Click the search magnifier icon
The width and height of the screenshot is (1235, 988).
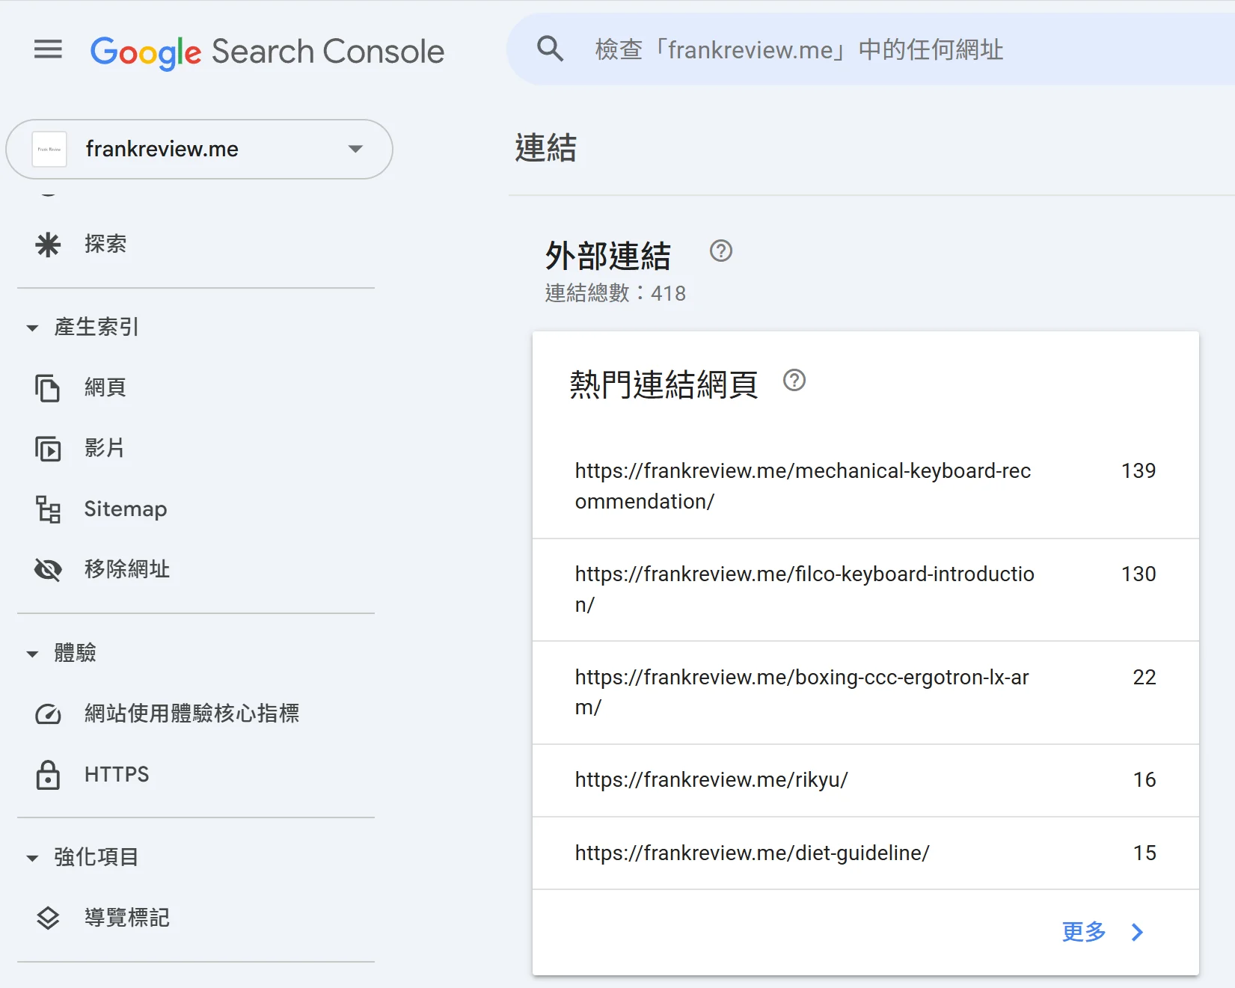point(550,49)
